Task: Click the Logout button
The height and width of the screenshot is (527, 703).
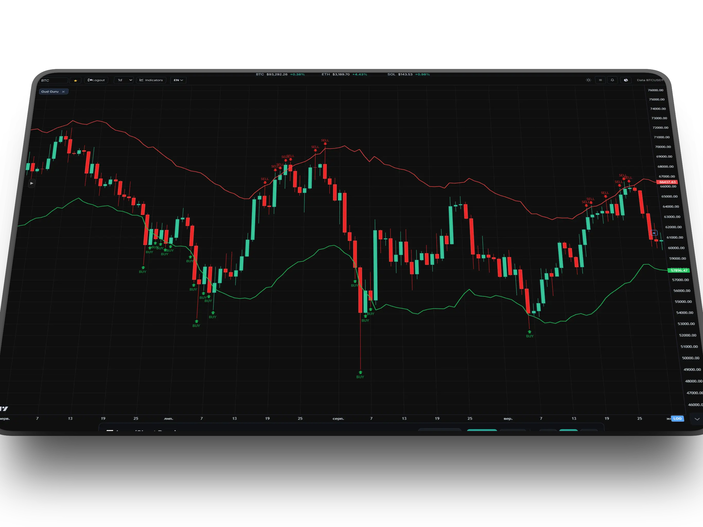Action: pos(96,80)
